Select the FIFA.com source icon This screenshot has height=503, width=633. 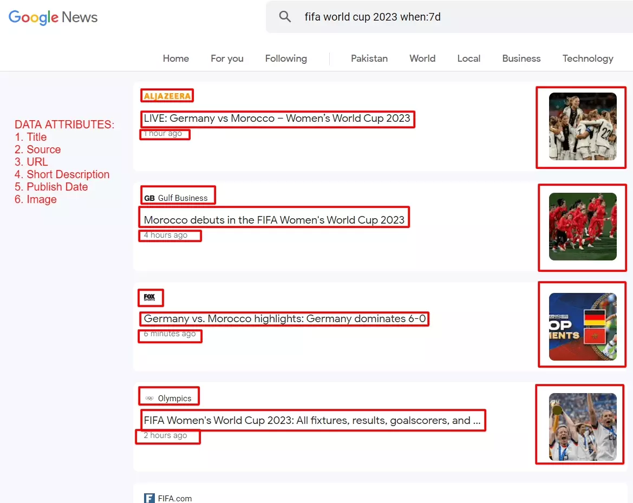[x=149, y=498]
